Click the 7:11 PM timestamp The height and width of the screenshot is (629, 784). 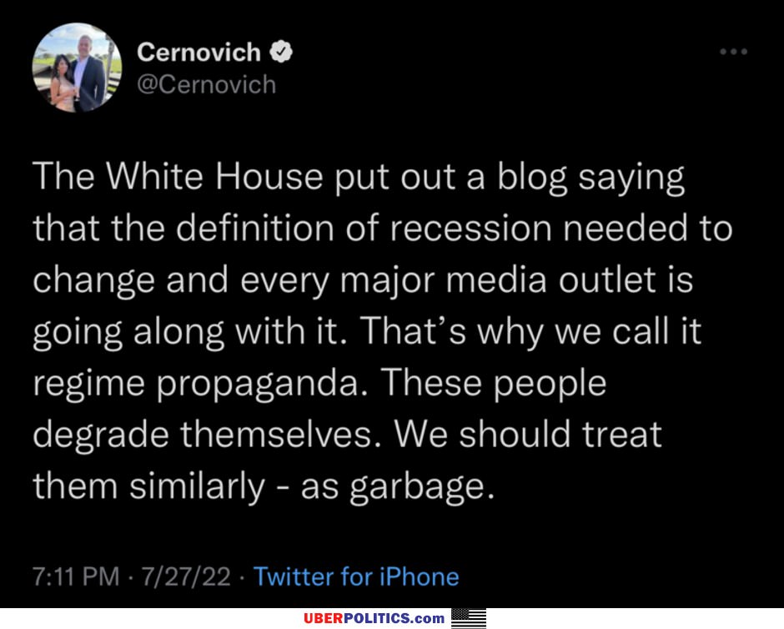coord(76,576)
